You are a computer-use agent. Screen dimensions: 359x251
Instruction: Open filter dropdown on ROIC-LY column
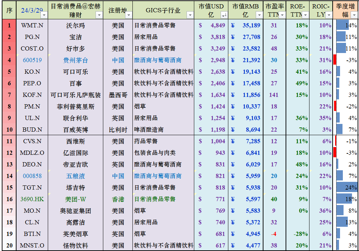329,15
